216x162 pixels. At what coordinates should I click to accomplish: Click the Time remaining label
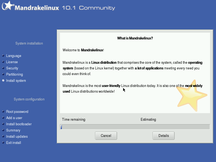point(73,119)
